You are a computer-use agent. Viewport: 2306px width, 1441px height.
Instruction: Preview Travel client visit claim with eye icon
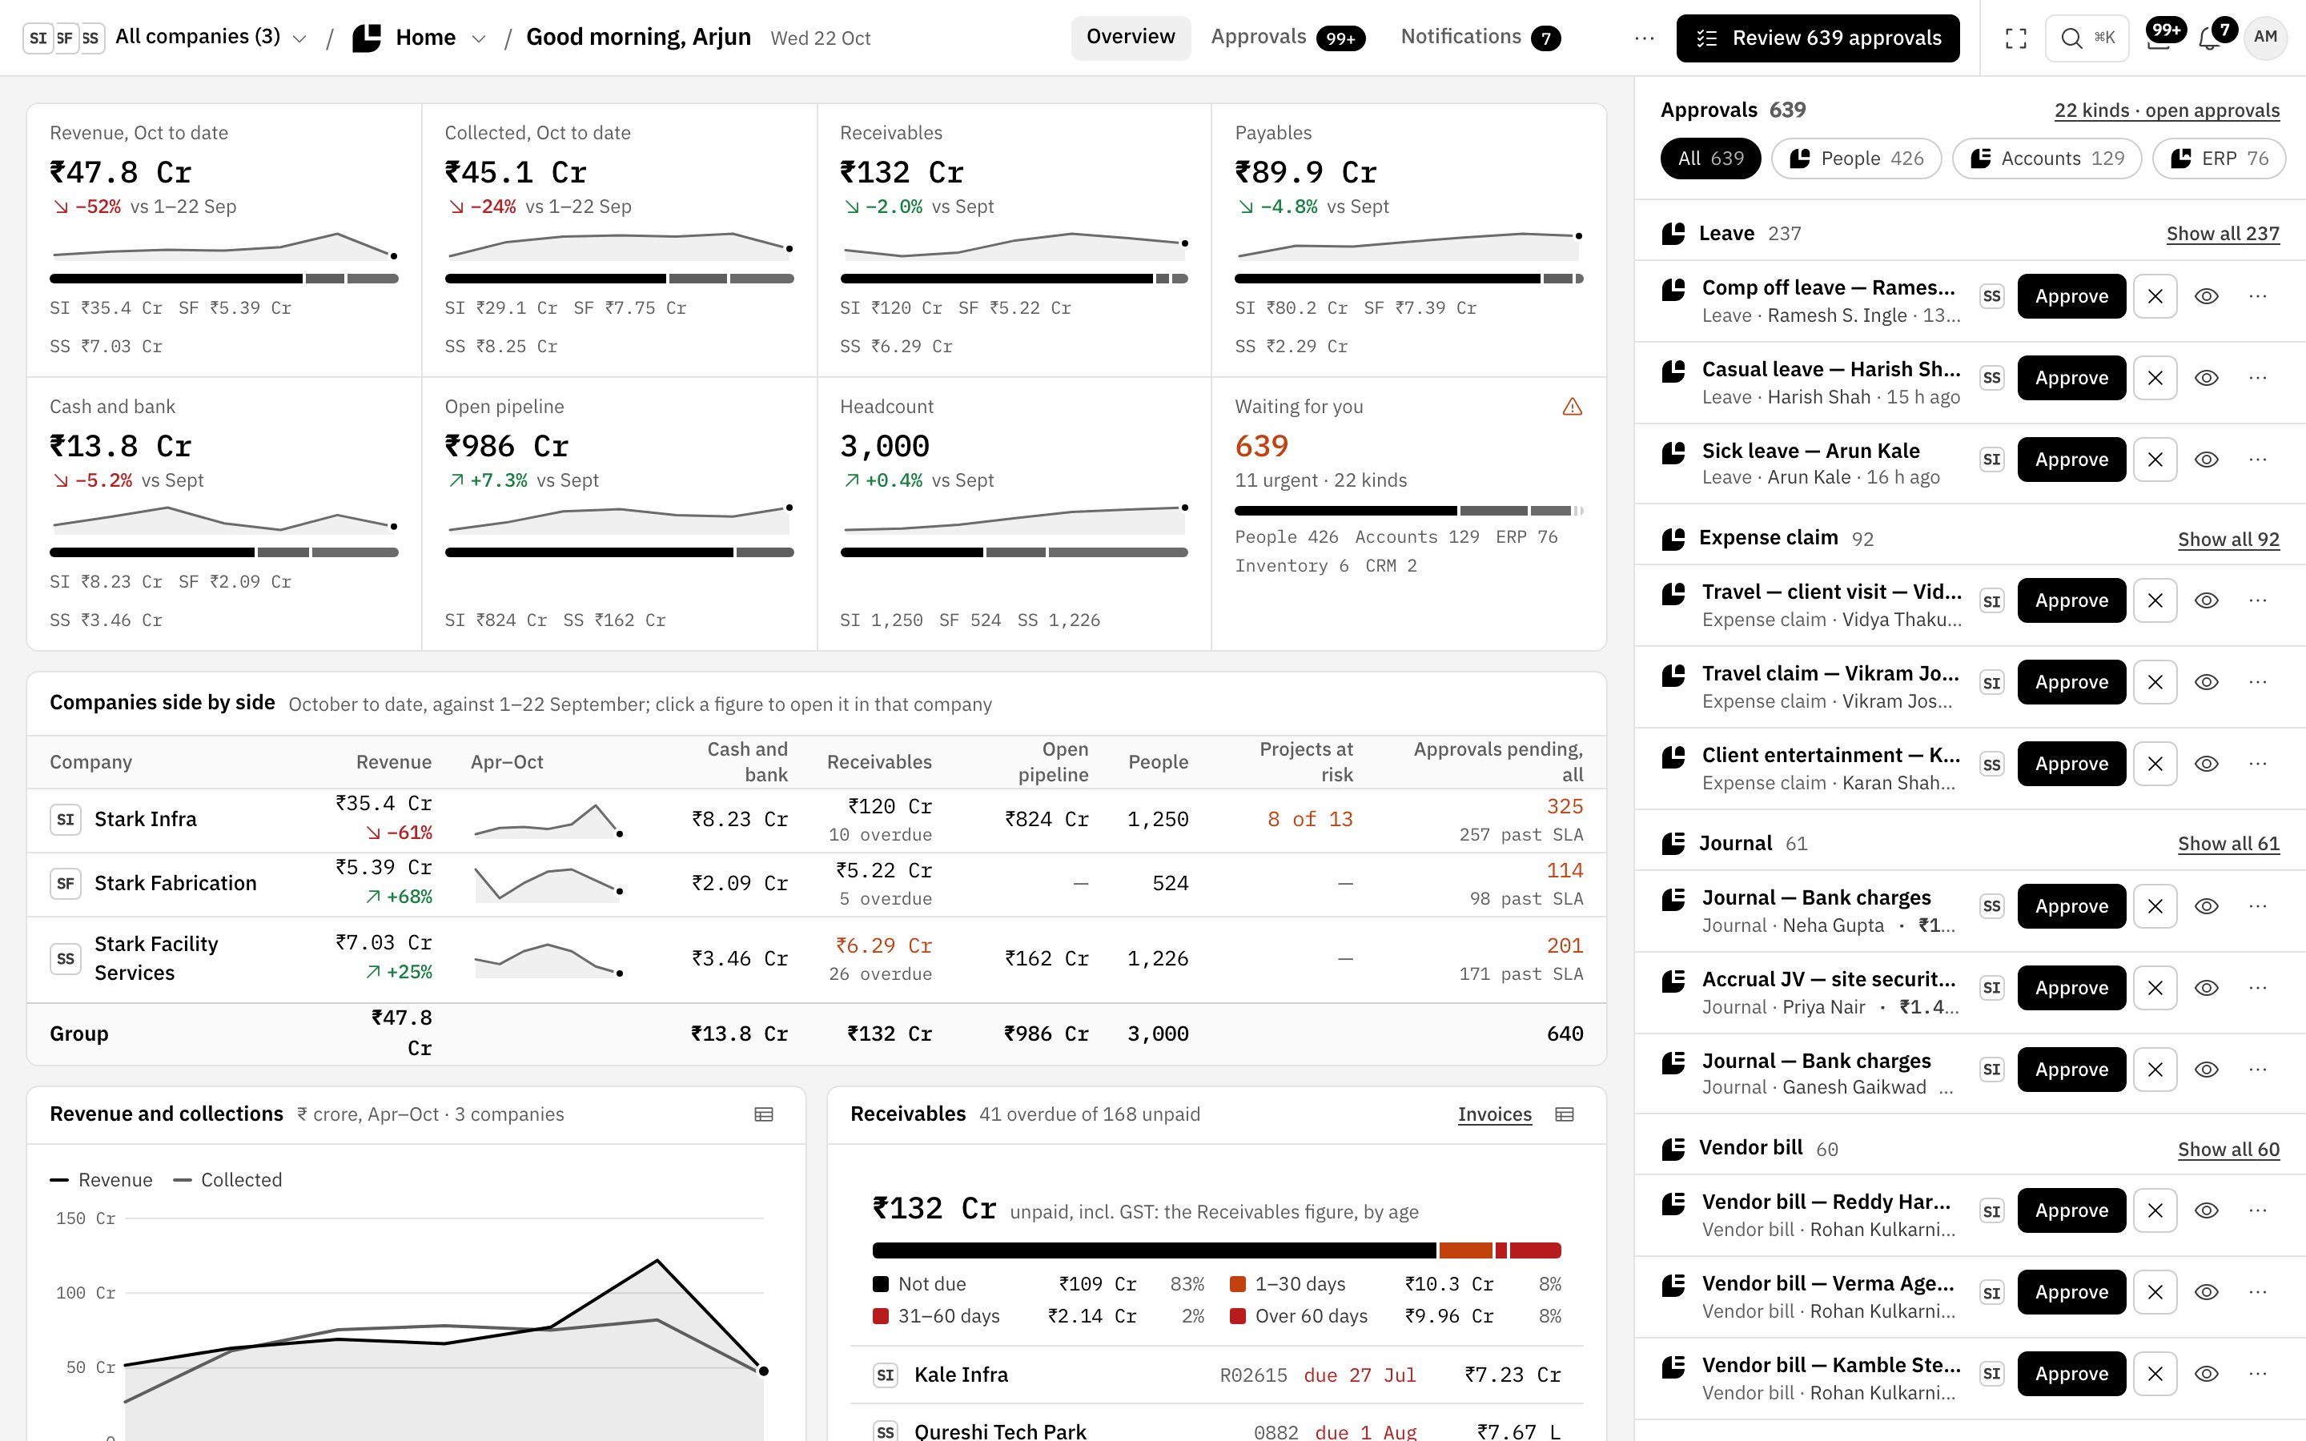tap(2207, 600)
